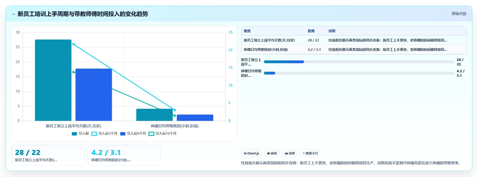Toggle the 引入前 legend swatch
Viewport: 478px width, 177px height.
pyautogui.click(x=74, y=134)
